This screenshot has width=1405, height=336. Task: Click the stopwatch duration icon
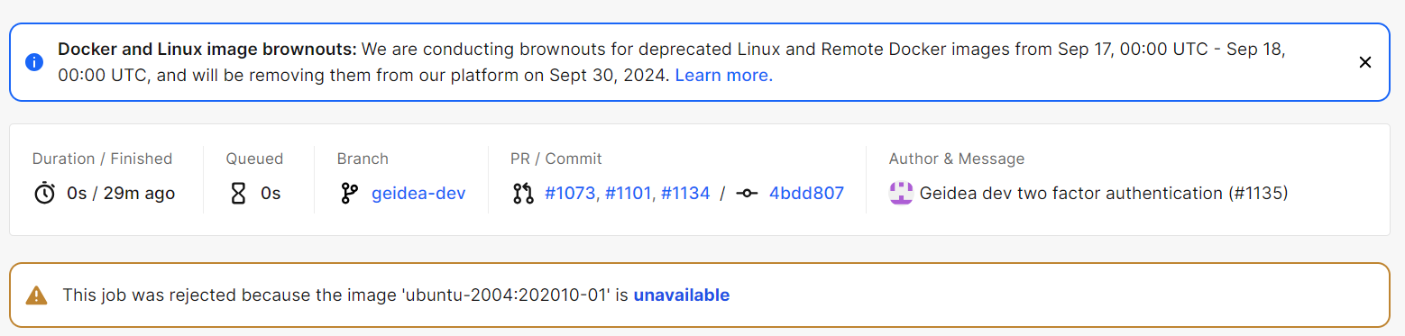point(44,193)
